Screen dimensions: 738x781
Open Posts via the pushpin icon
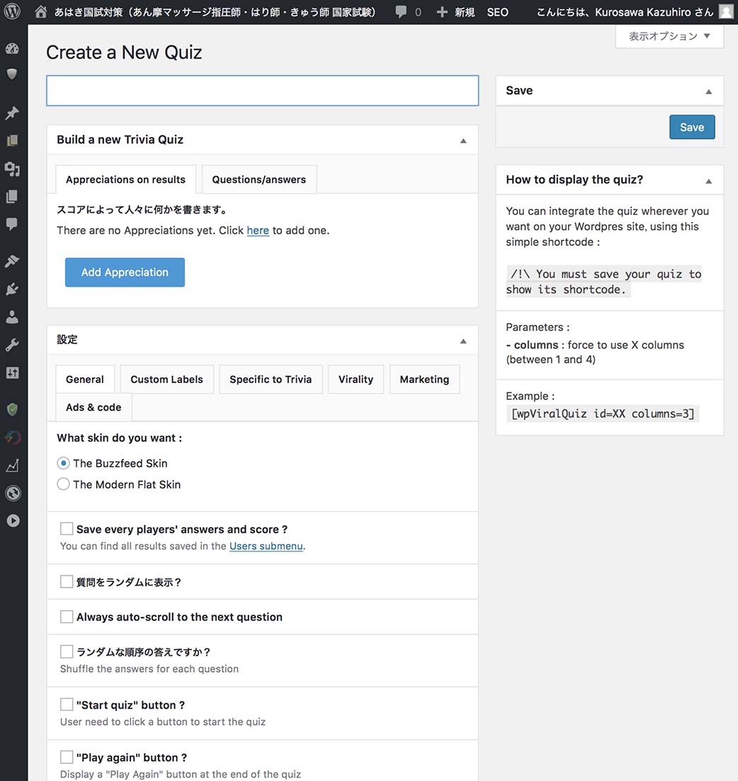[12, 113]
